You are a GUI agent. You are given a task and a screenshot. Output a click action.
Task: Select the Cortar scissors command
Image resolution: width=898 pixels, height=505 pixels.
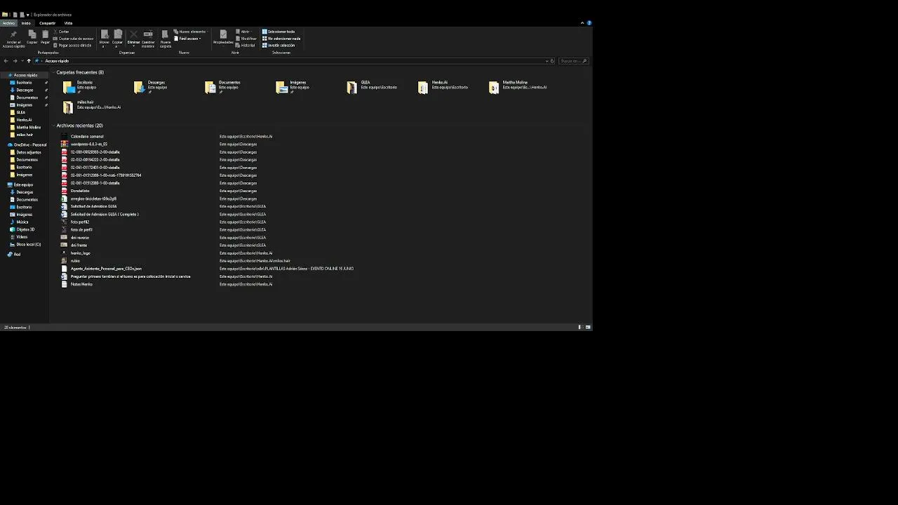coord(61,32)
